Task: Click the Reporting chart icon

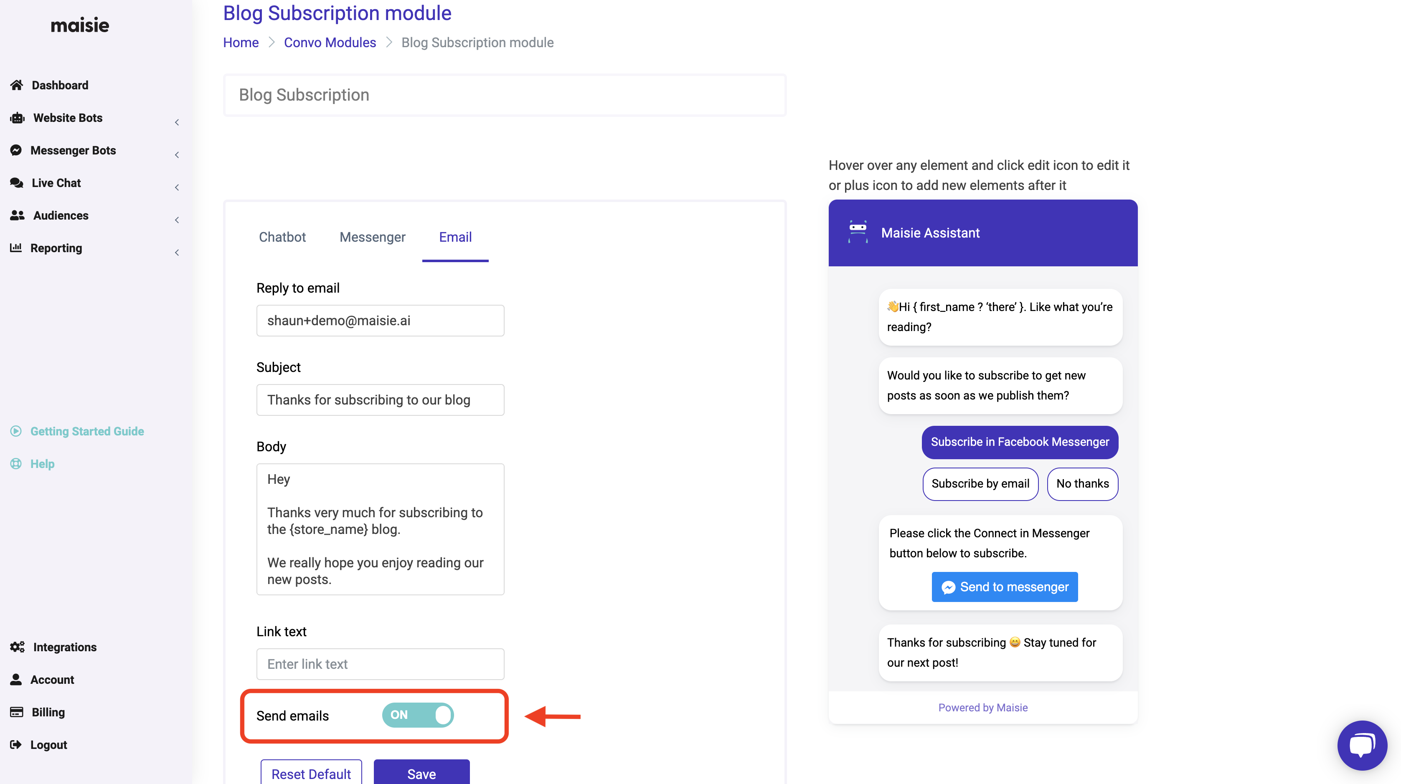Action: [x=16, y=248]
